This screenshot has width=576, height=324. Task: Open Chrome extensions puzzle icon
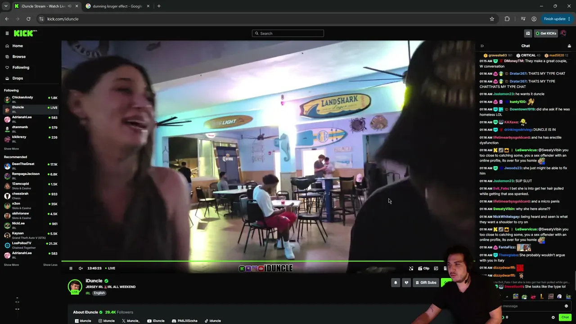(x=507, y=19)
